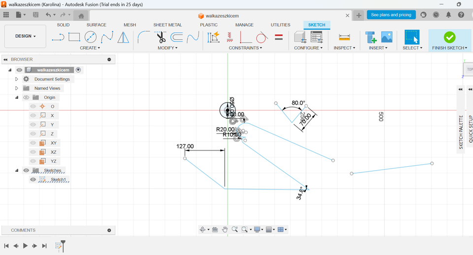
Task: Apply the Tangent constraint
Action: pyautogui.click(x=262, y=37)
